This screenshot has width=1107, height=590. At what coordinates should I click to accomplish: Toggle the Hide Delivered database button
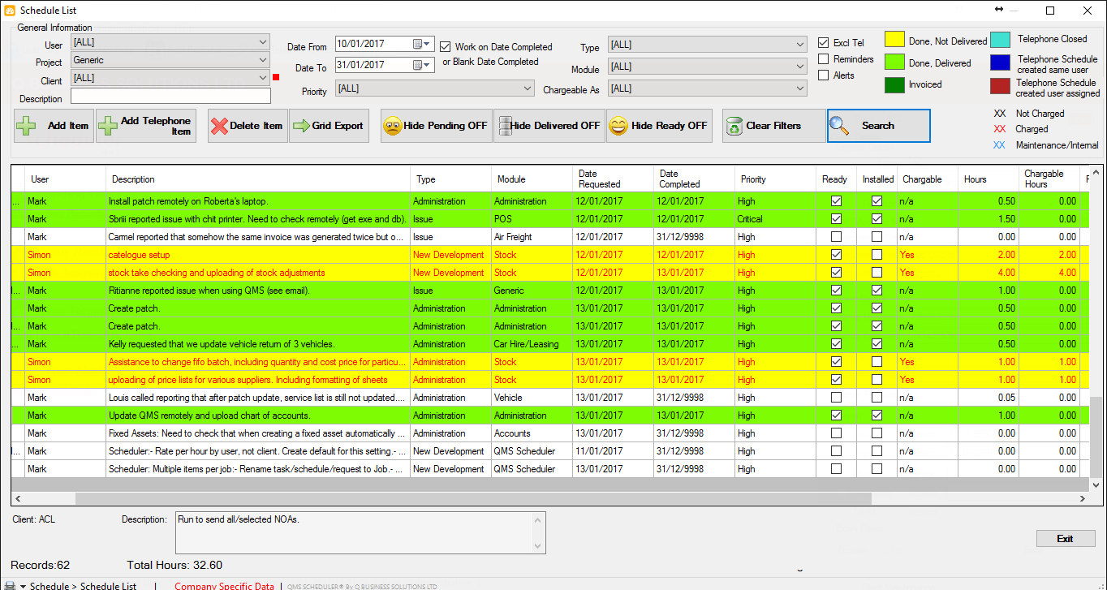(x=549, y=126)
